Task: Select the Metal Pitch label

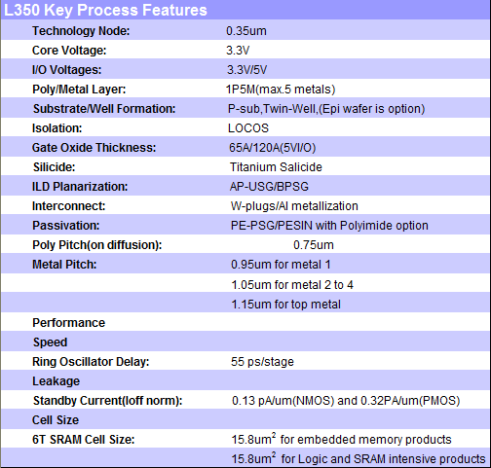Action: coord(64,265)
